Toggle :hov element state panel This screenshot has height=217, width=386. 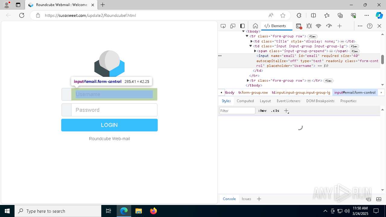coord(262,111)
